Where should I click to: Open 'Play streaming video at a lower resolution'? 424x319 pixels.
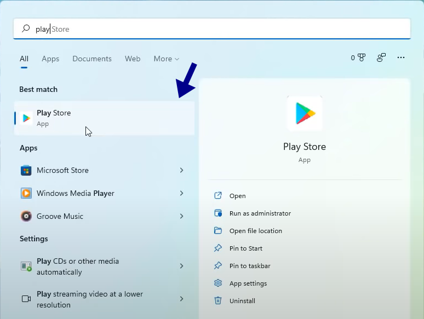point(104,299)
